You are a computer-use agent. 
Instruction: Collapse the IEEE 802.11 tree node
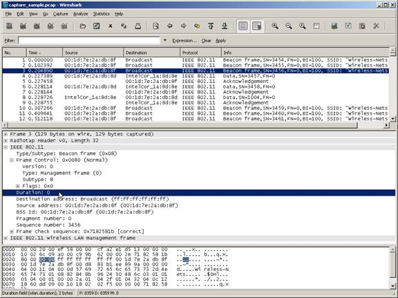[6, 147]
